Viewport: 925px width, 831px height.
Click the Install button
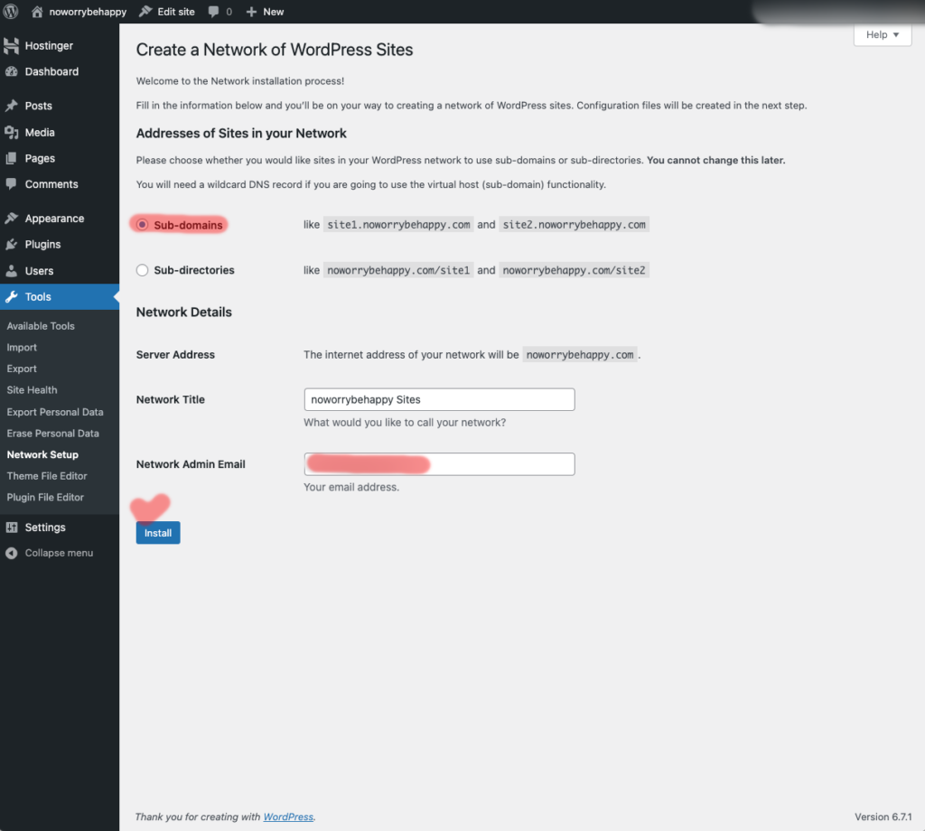pos(158,533)
